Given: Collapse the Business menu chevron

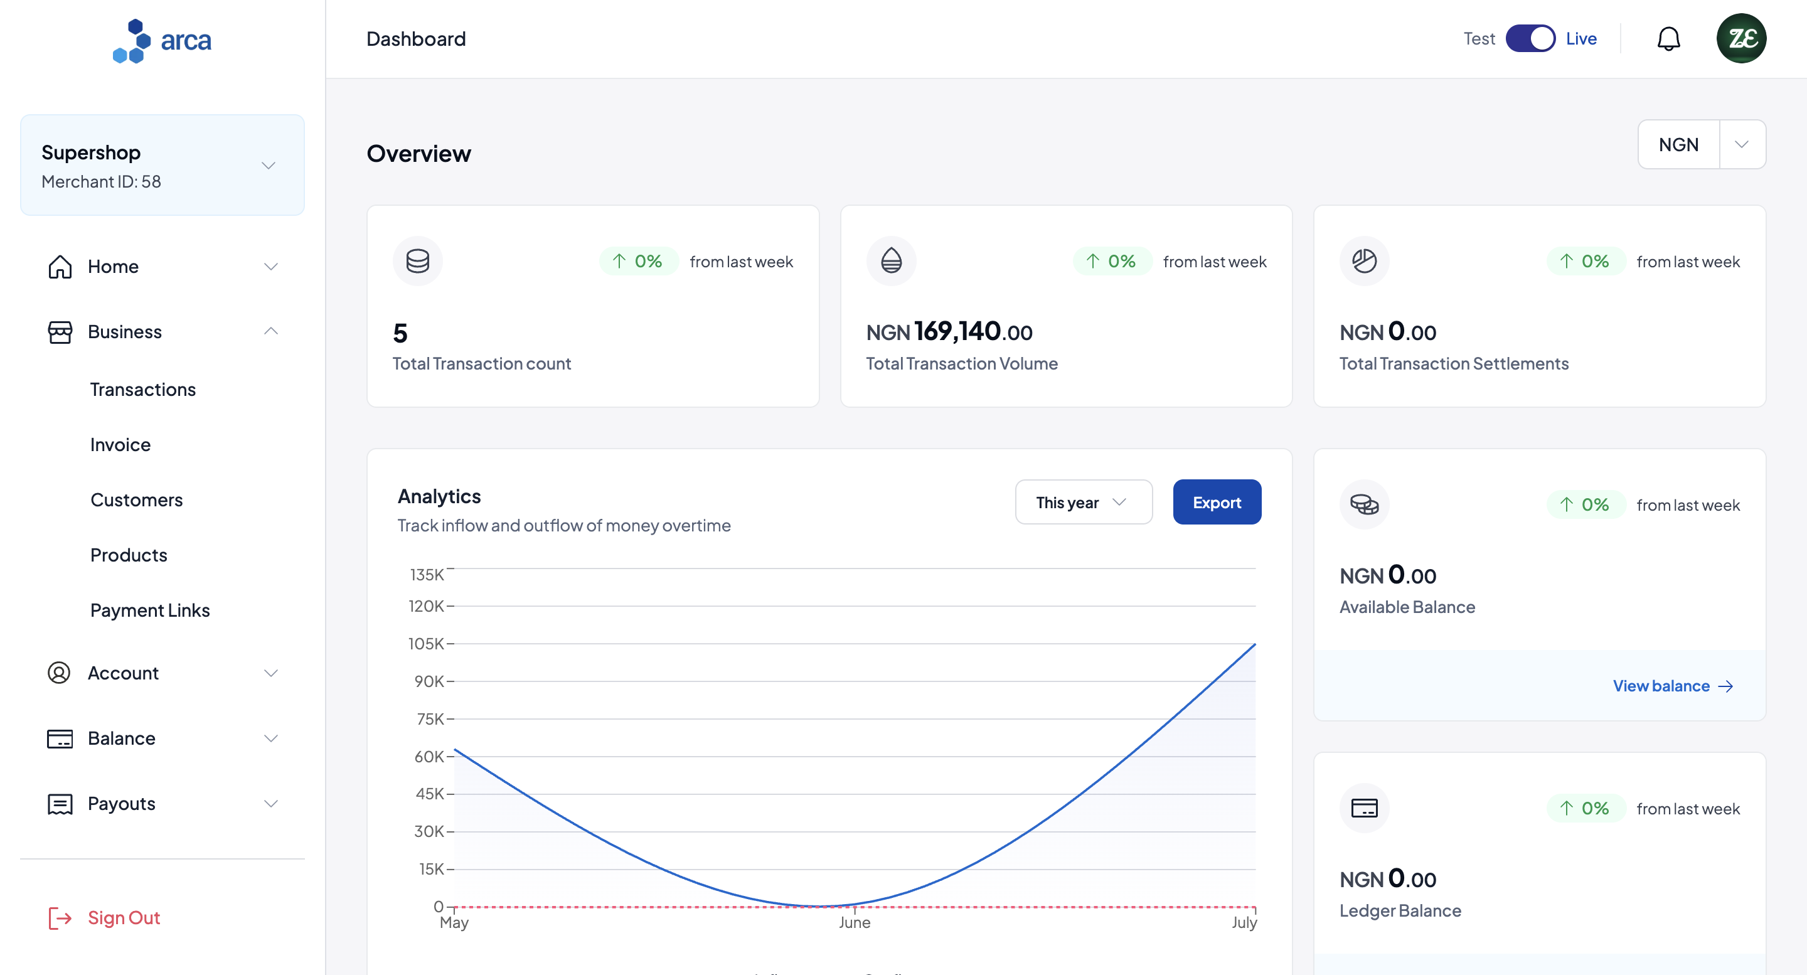Looking at the screenshot, I should [x=271, y=331].
